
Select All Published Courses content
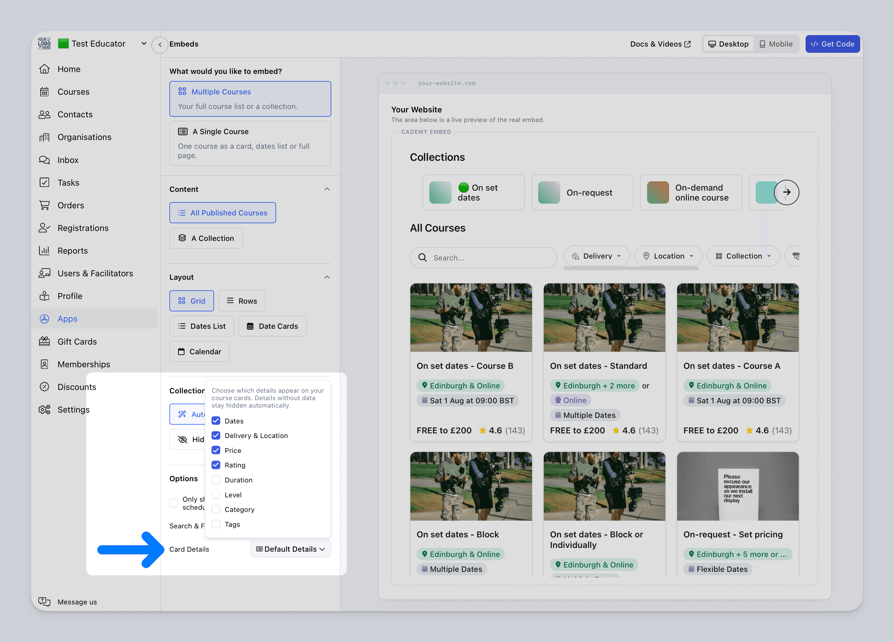point(223,213)
